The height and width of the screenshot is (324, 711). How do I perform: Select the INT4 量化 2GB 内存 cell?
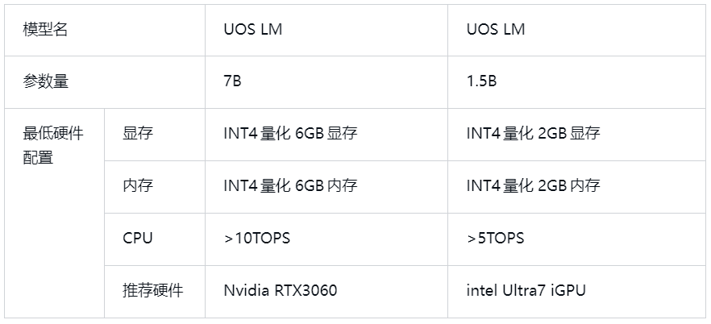[533, 185]
